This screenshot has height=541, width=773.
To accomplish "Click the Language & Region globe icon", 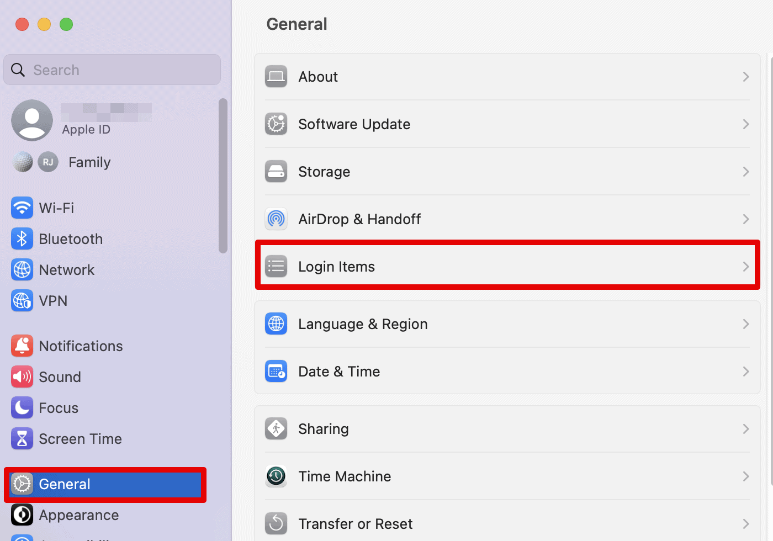I will pos(276,324).
